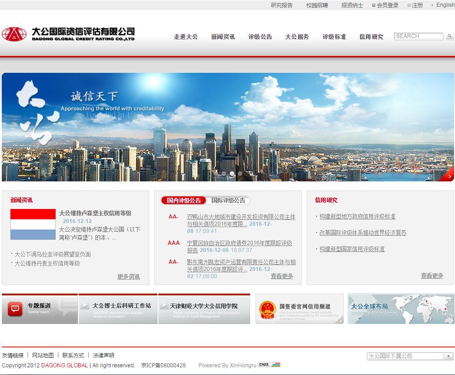Open the 研究报告 top link
Viewport: 455px width, 375px height.
tap(282, 5)
